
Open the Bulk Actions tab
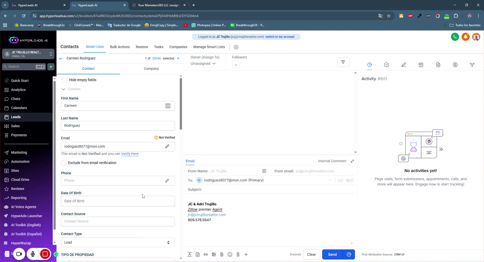120,47
